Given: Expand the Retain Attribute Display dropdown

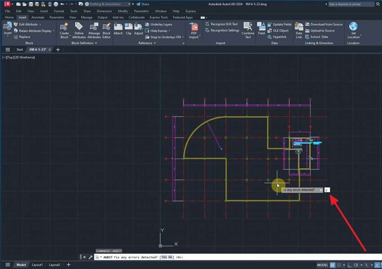Looking at the screenshot, I should (53, 31).
